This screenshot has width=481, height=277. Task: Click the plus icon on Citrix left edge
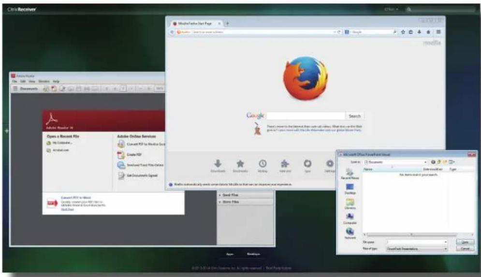(x=6, y=131)
